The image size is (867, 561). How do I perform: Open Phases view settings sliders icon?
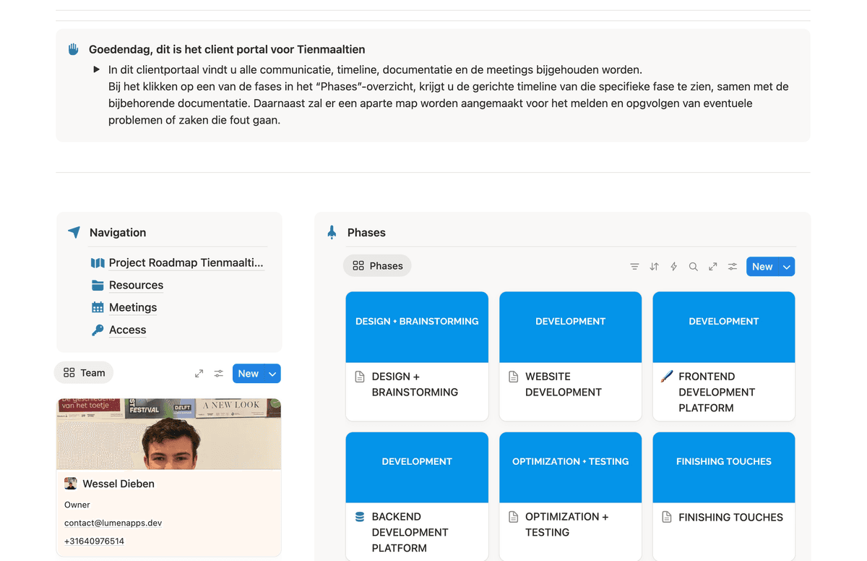pyautogui.click(x=733, y=267)
